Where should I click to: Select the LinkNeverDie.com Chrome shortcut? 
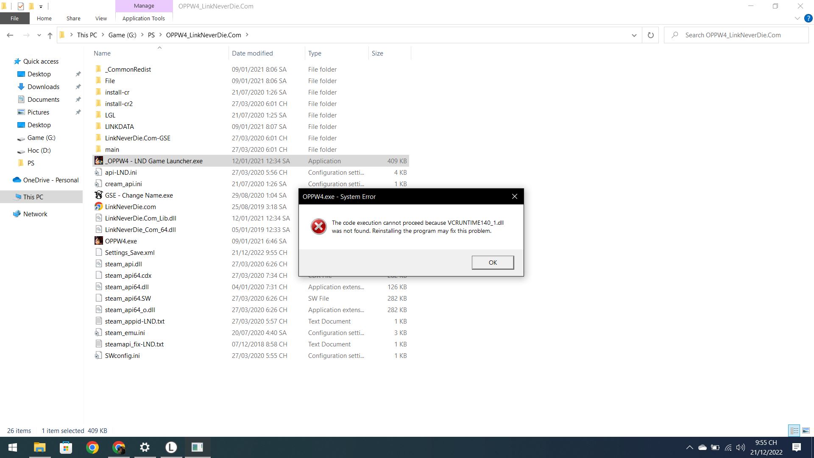pos(130,207)
